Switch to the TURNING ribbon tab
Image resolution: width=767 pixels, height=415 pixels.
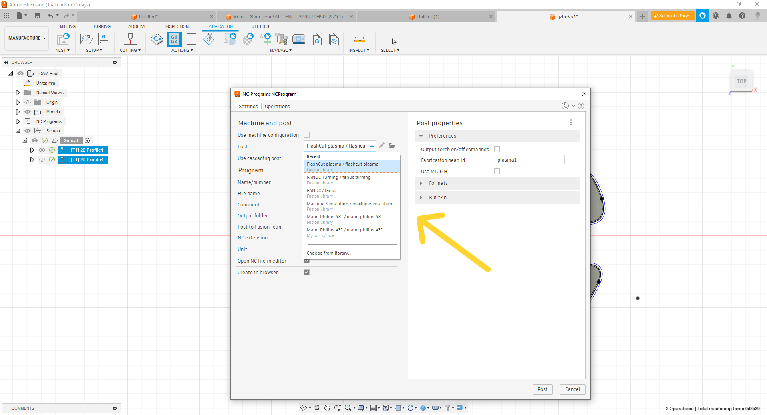pyautogui.click(x=102, y=26)
